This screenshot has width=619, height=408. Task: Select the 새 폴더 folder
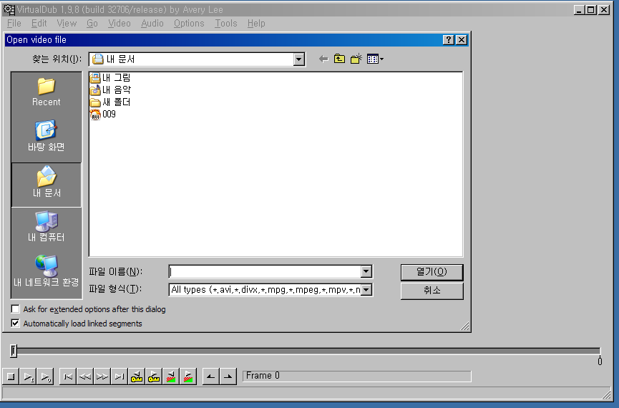point(110,102)
